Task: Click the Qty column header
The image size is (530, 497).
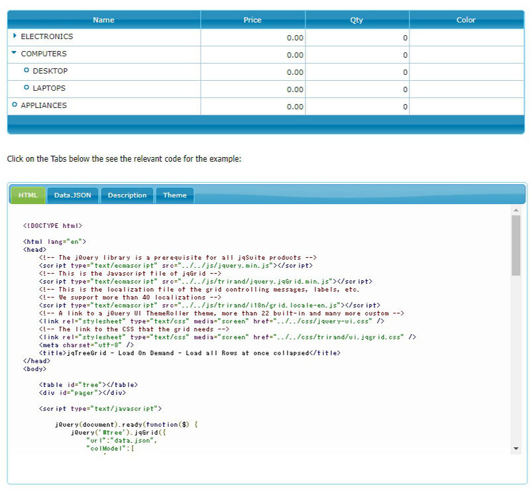Action: point(357,20)
